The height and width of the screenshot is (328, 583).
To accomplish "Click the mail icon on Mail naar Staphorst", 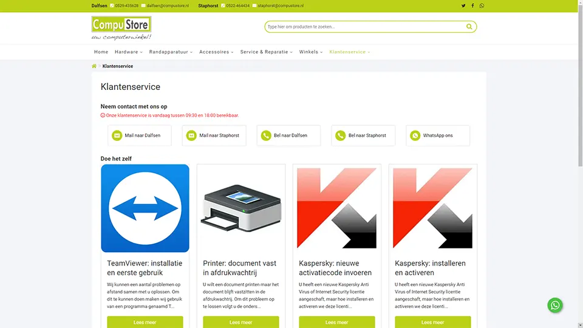I will click(x=191, y=135).
